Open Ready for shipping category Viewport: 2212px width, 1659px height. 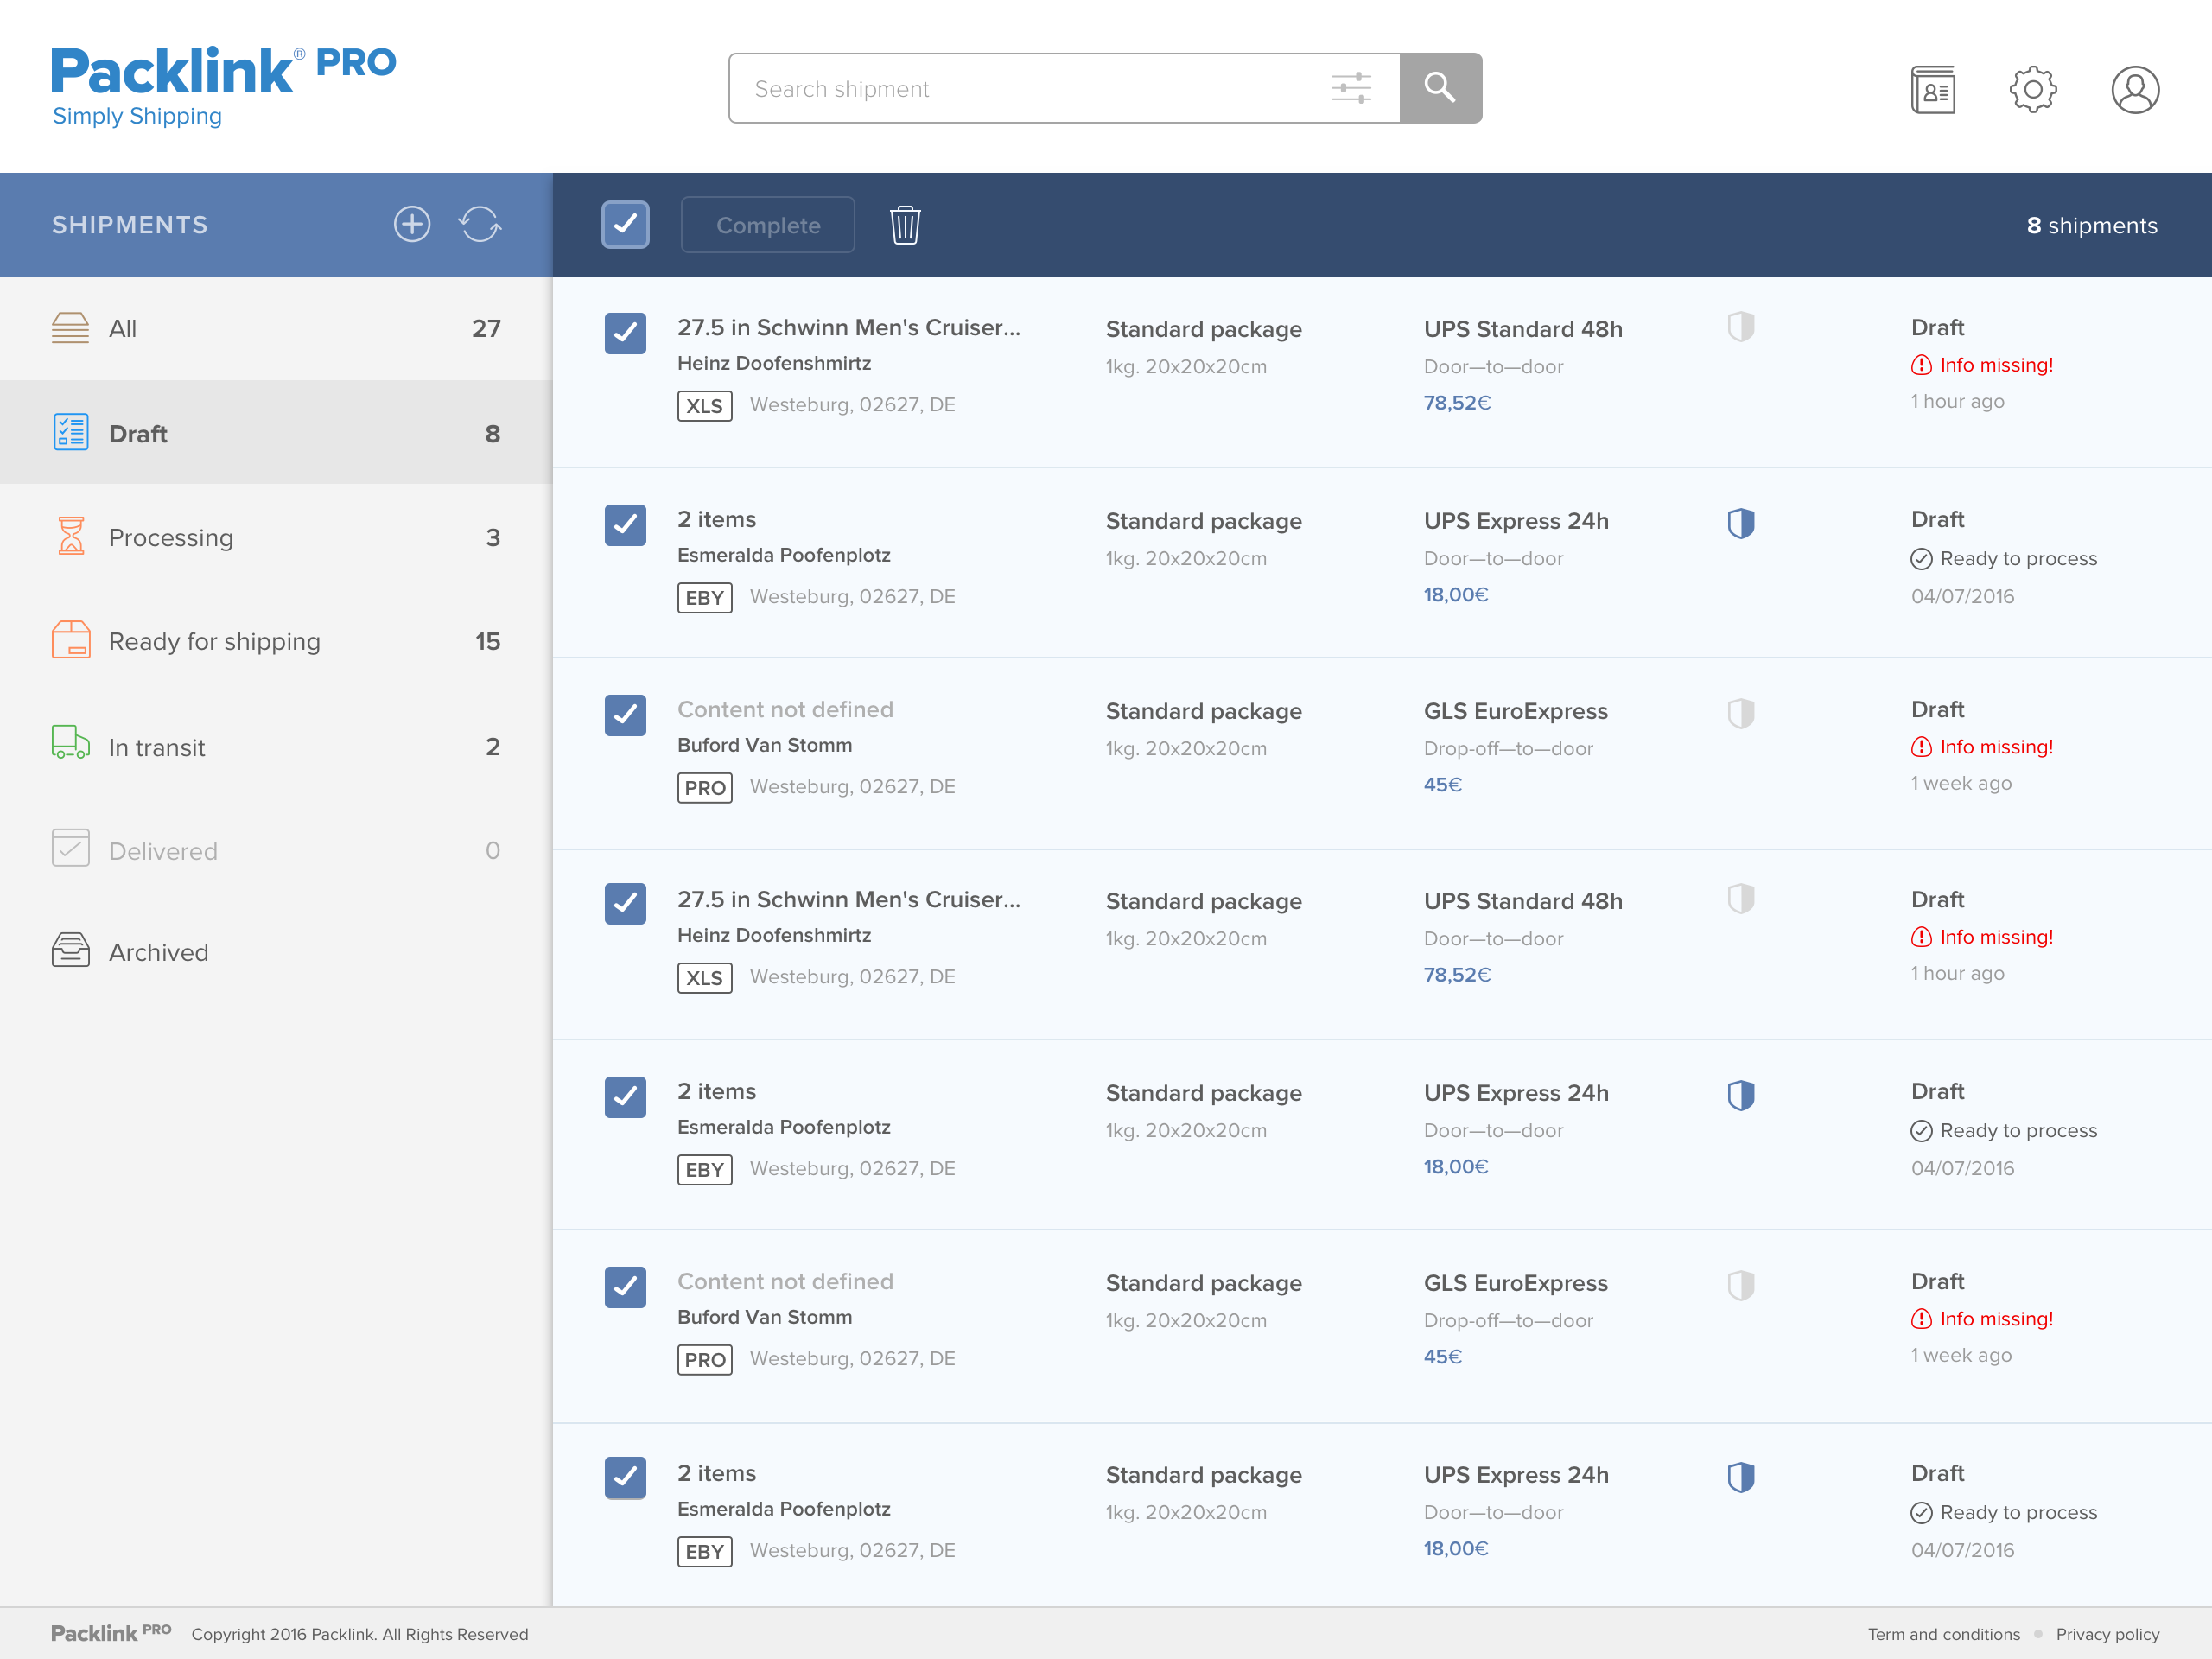click(214, 642)
